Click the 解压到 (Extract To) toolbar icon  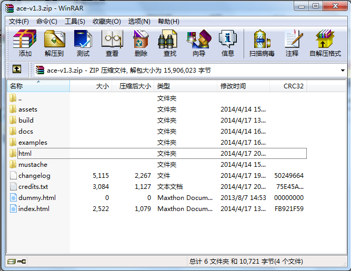[54, 39]
